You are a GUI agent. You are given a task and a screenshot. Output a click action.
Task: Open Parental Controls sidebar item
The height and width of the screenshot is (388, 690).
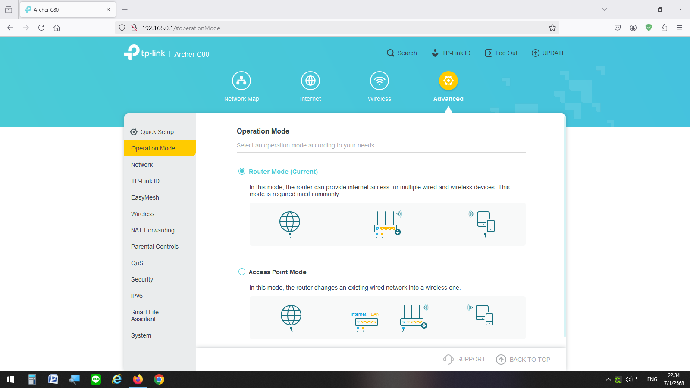(155, 247)
